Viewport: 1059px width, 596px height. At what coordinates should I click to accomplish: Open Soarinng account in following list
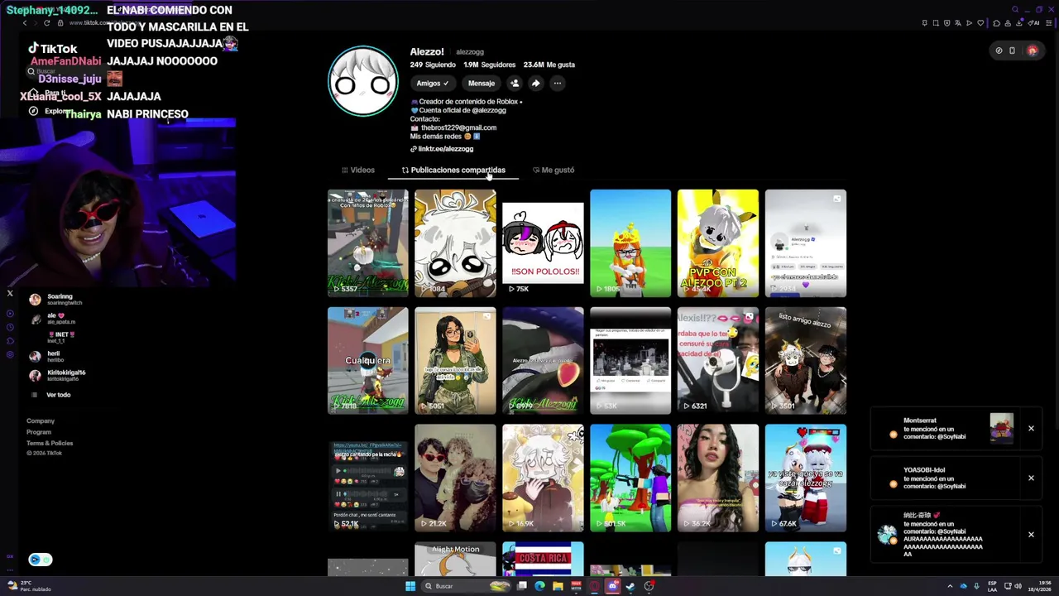56,300
